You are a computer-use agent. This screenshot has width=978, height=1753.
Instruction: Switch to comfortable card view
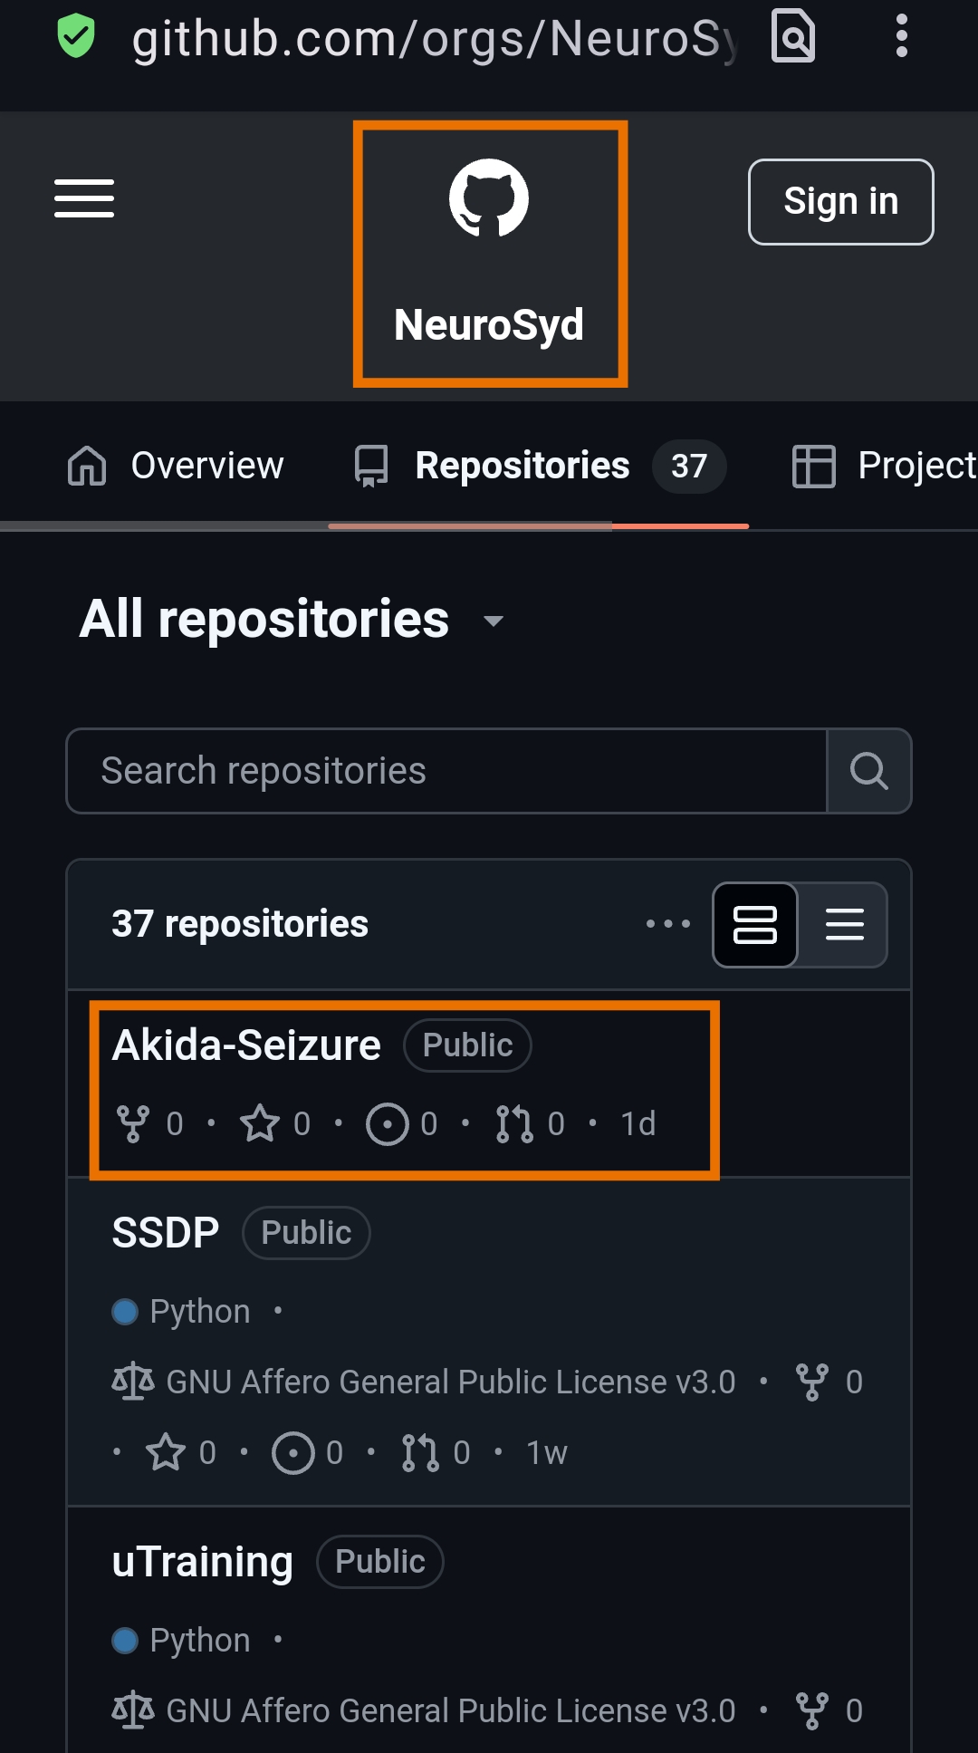(x=755, y=924)
